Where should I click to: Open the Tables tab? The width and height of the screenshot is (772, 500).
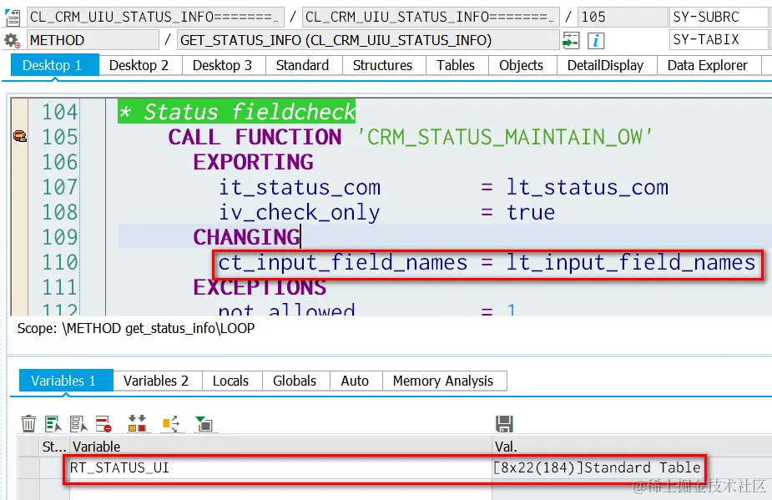click(456, 65)
